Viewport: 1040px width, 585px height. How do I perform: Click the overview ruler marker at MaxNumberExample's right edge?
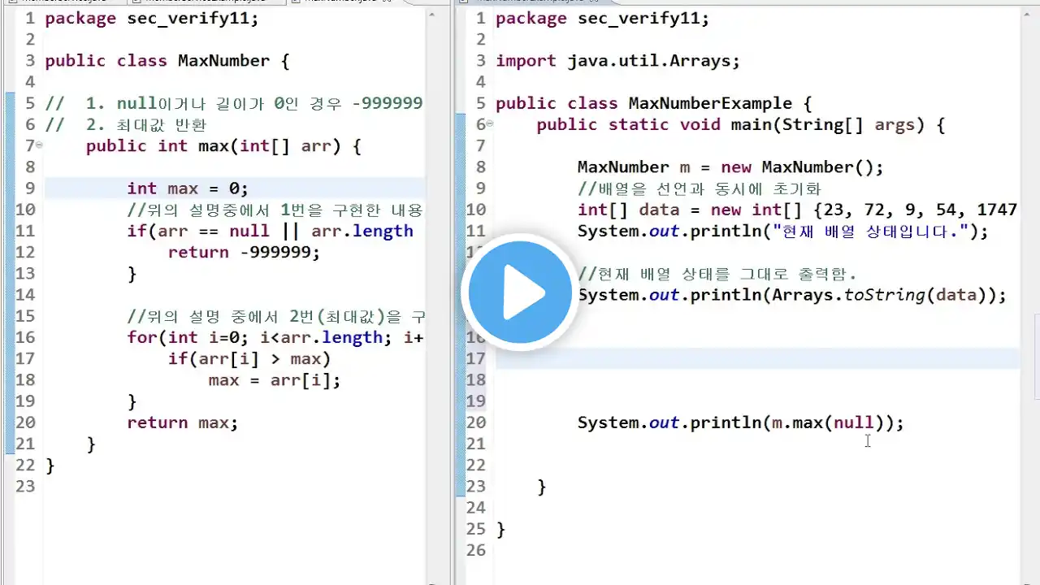click(x=1036, y=357)
